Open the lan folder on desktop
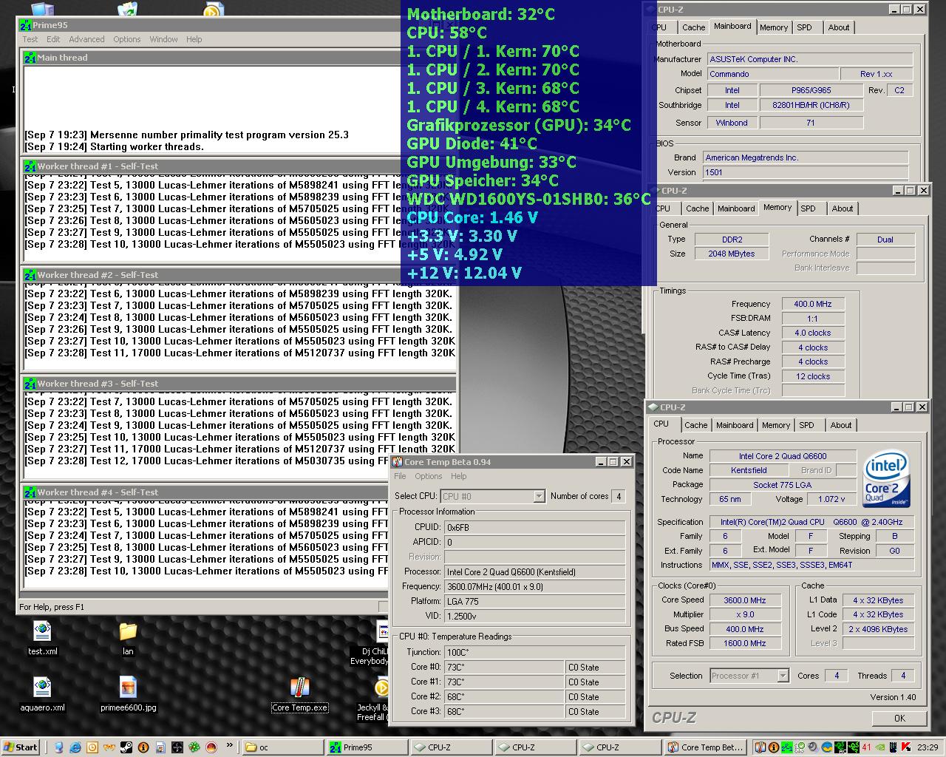This screenshot has height=757, width=946. [128, 631]
